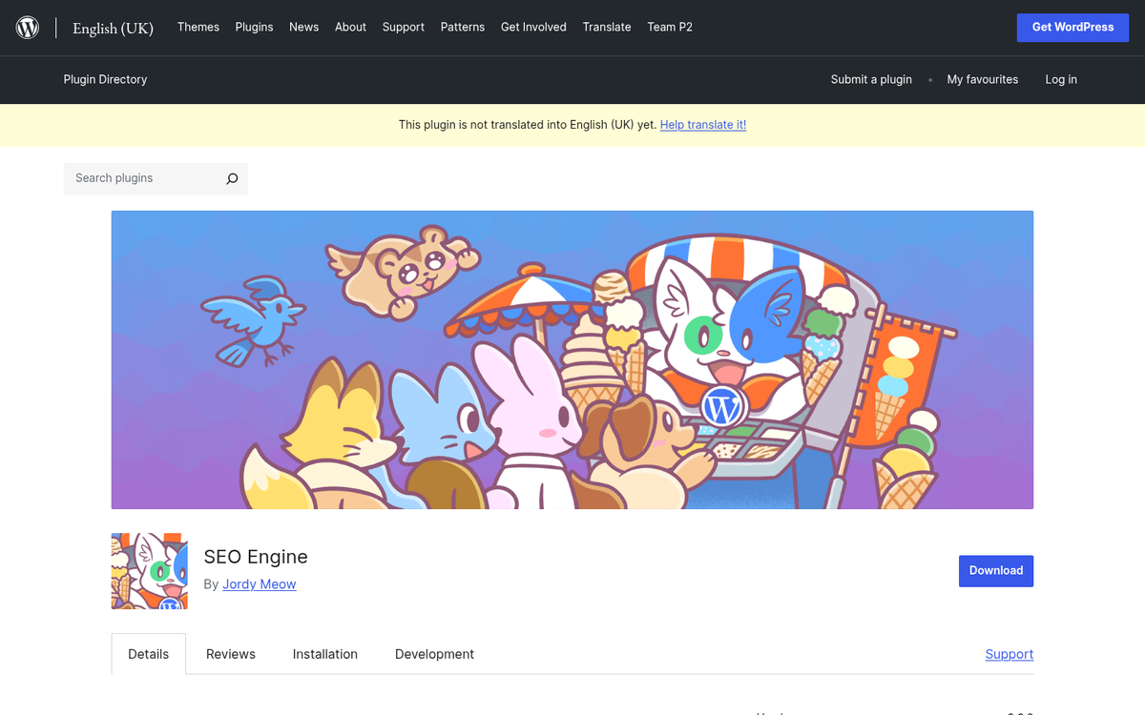Open My favourites
The height and width of the screenshot is (715, 1145).
pos(983,79)
